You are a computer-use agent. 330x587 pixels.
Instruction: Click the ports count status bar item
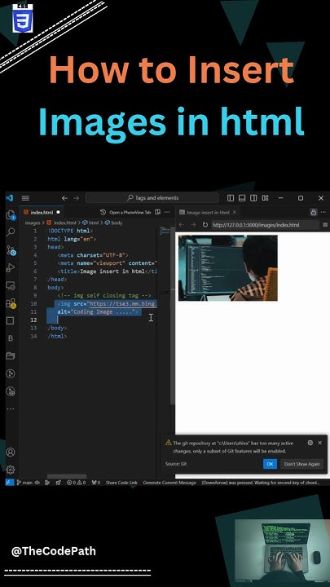click(96, 483)
